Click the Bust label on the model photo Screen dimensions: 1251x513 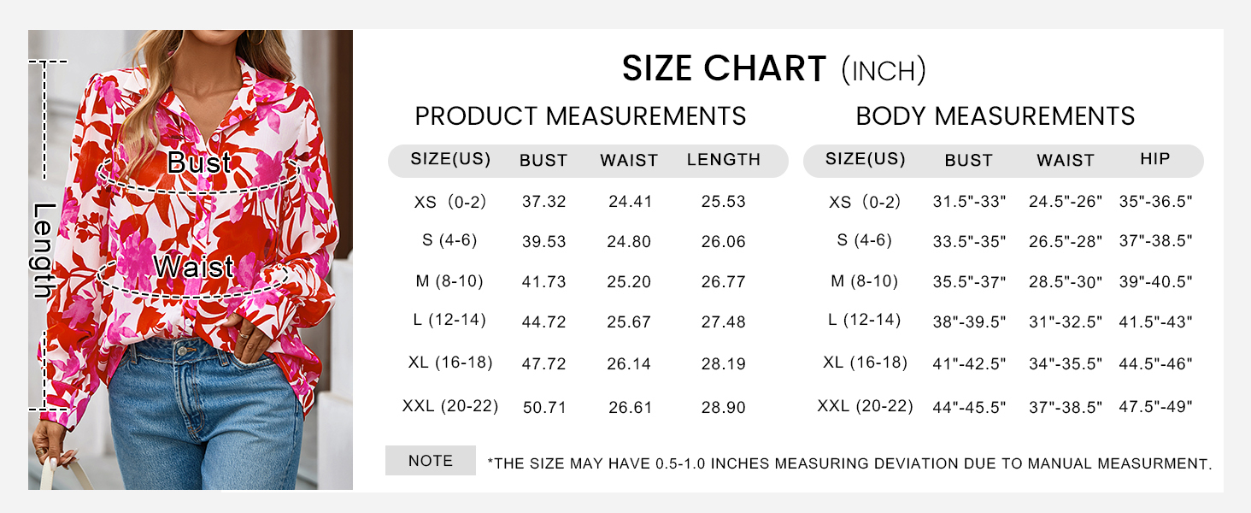pos(198,162)
